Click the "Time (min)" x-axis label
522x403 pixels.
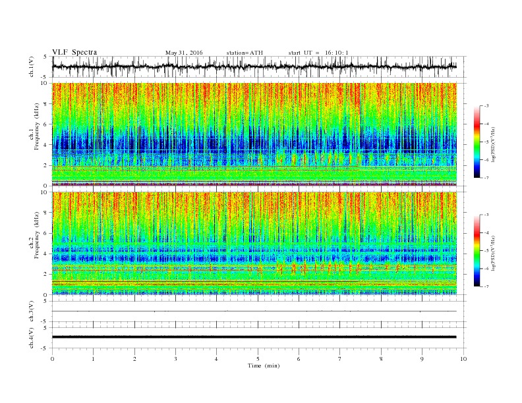(x=264, y=365)
